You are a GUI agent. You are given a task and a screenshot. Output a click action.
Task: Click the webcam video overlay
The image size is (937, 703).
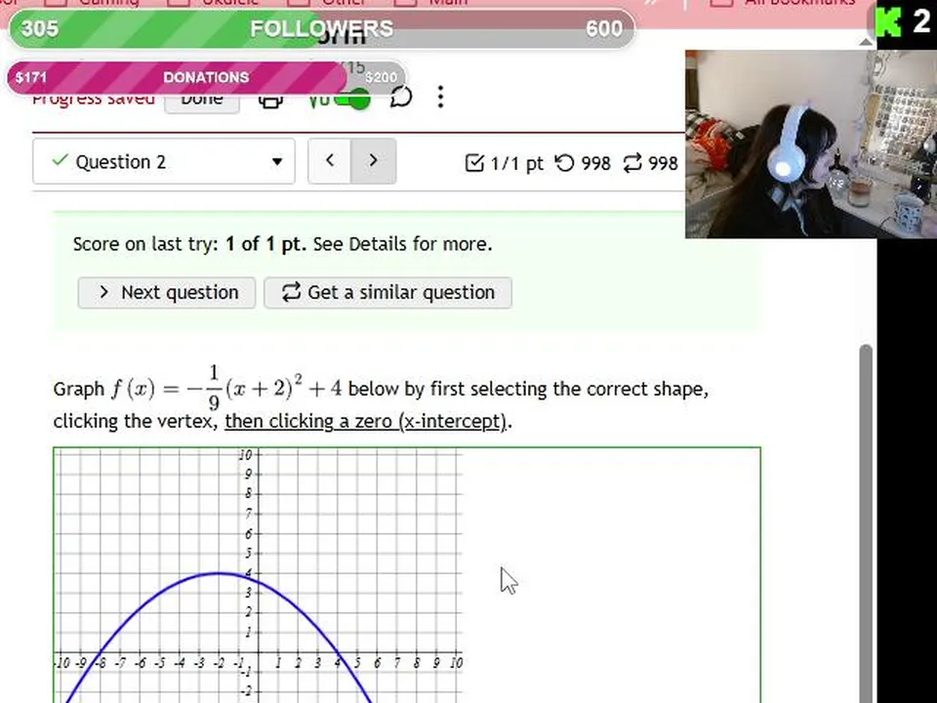(811, 145)
